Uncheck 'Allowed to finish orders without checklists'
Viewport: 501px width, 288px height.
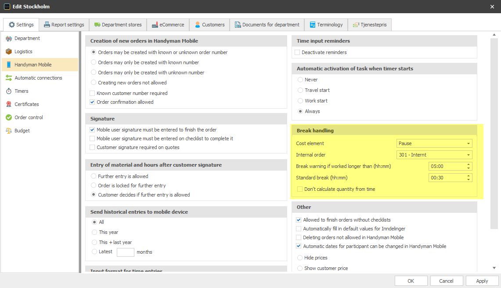point(299,220)
